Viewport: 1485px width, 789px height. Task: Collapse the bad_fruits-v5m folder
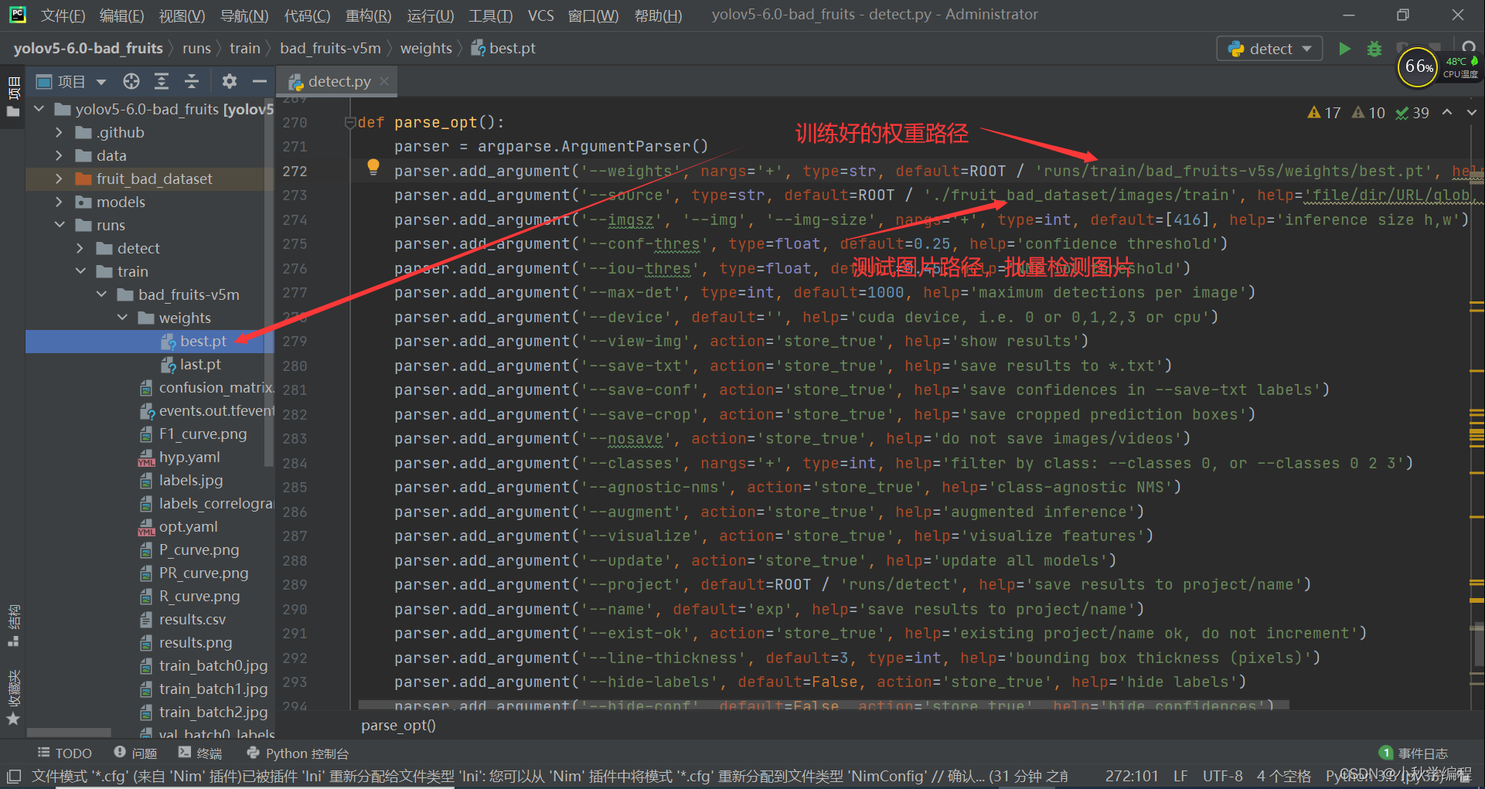[101, 294]
